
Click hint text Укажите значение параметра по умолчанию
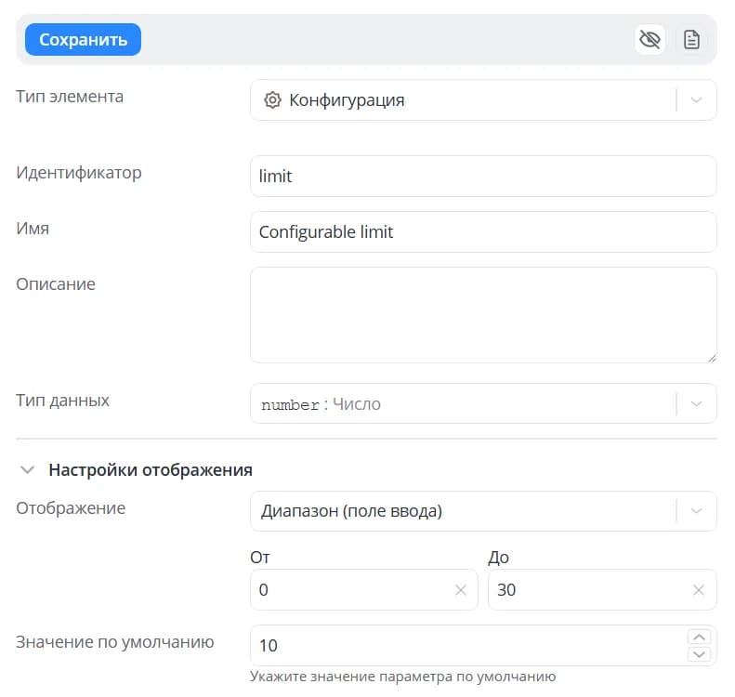click(402, 677)
